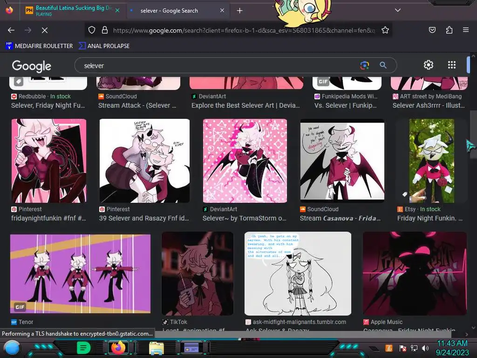Save page to Pocket

432,30
